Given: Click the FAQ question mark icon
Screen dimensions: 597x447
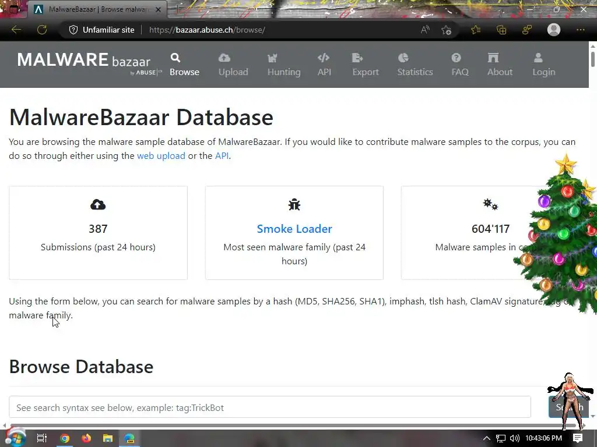Looking at the screenshot, I should tap(456, 58).
